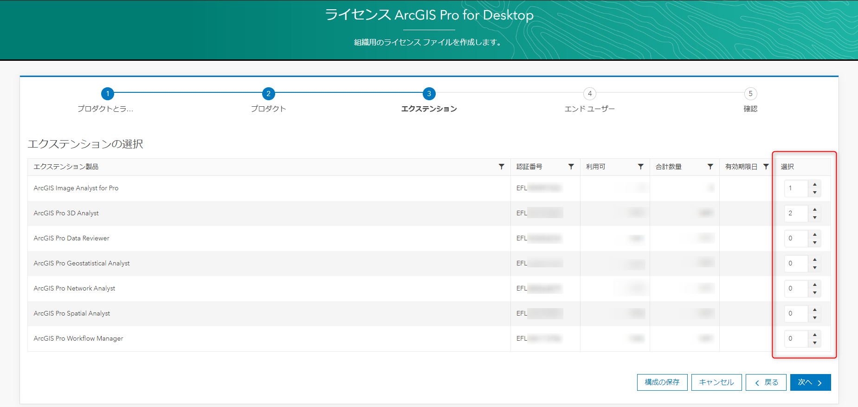This screenshot has height=407, width=858.
Task: Decrease quantity for ArcGIS Pro Geostatistical Analyst
Action: (814, 267)
